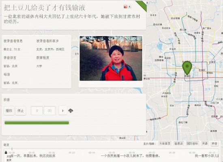The width and height of the screenshot is (223, 162).
Task: Start audio with the 播放 button
Action: [9, 111]
